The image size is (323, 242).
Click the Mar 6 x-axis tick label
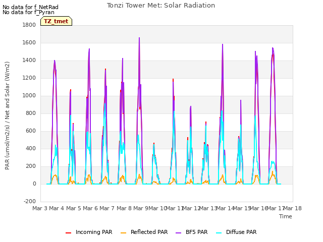click(90, 208)
